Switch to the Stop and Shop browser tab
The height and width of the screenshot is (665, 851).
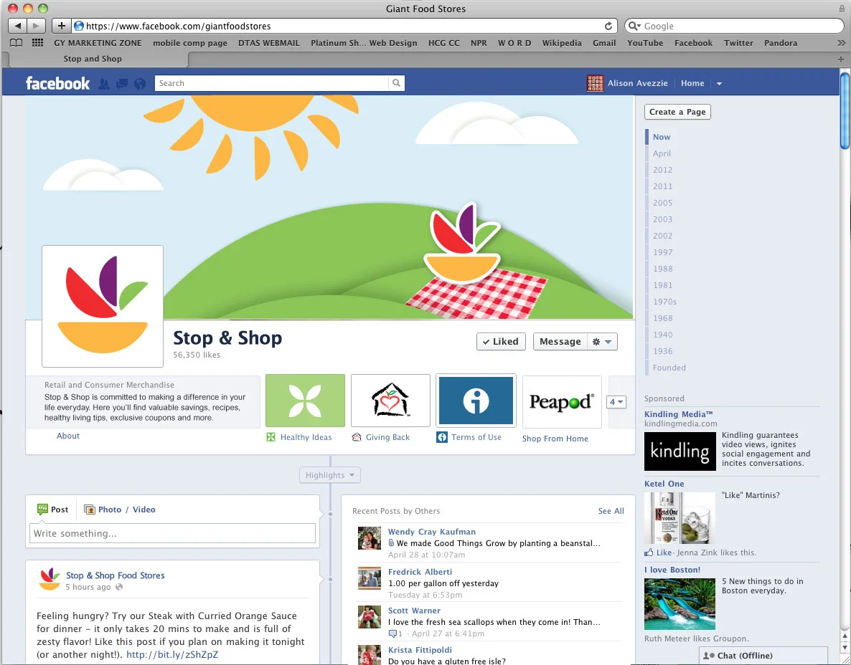(x=93, y=59)
